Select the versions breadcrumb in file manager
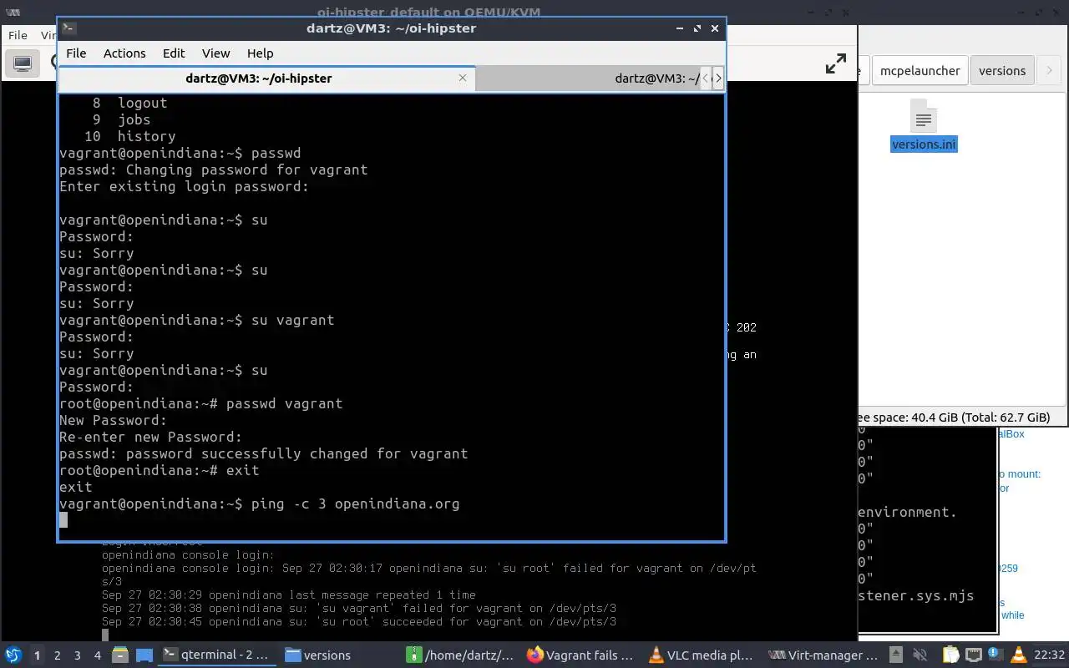This screenshot has height=668, width=1069. tap(1002, 70)
